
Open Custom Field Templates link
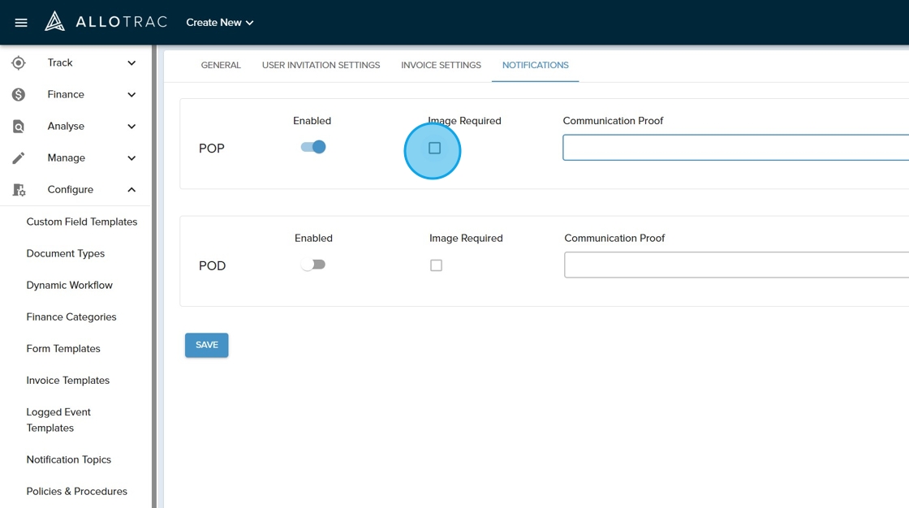(x=82, y=222)
